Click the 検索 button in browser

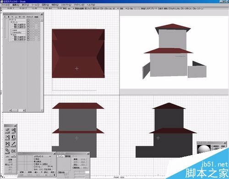[36, 17]
